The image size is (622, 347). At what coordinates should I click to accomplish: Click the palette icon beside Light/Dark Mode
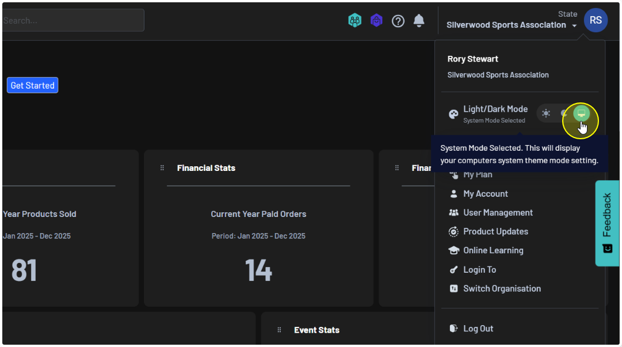453,114
